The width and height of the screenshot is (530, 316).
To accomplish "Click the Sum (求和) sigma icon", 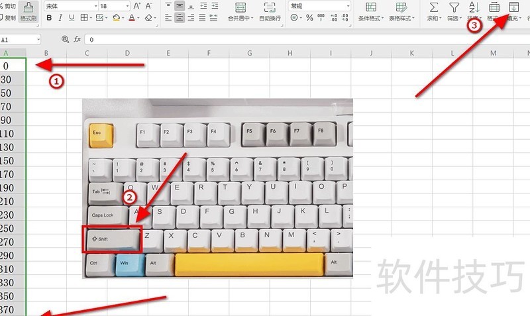I will click(x=434, y=7).
